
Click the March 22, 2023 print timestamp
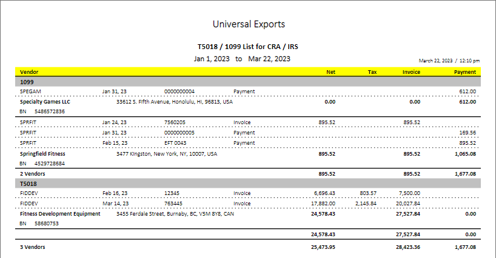[x=449, y=61]
